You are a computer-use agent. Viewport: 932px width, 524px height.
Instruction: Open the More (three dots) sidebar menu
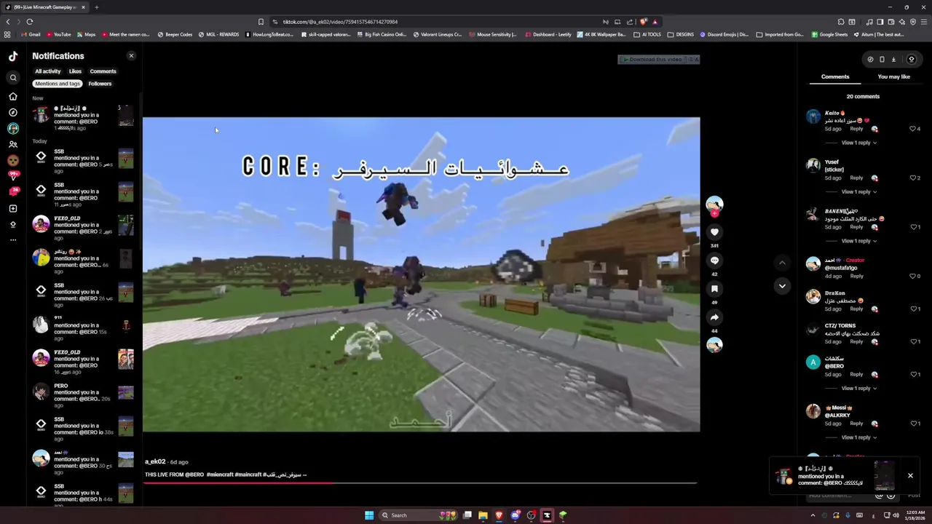click(13, 239)
